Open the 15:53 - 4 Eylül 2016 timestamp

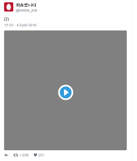[x=20, y=25]
